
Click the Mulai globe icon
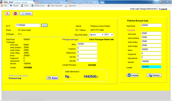(11, 5)
